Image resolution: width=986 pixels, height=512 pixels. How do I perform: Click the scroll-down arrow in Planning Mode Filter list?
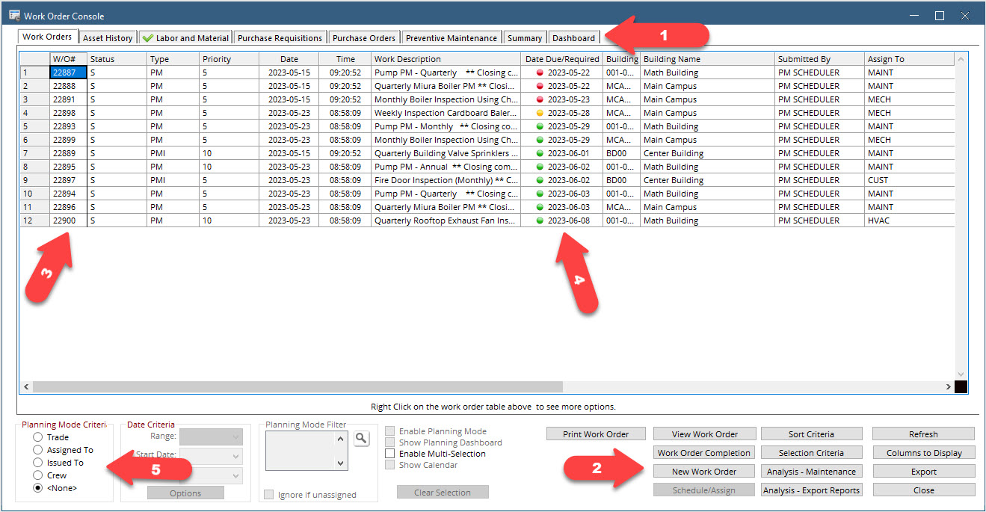(341, 463)
